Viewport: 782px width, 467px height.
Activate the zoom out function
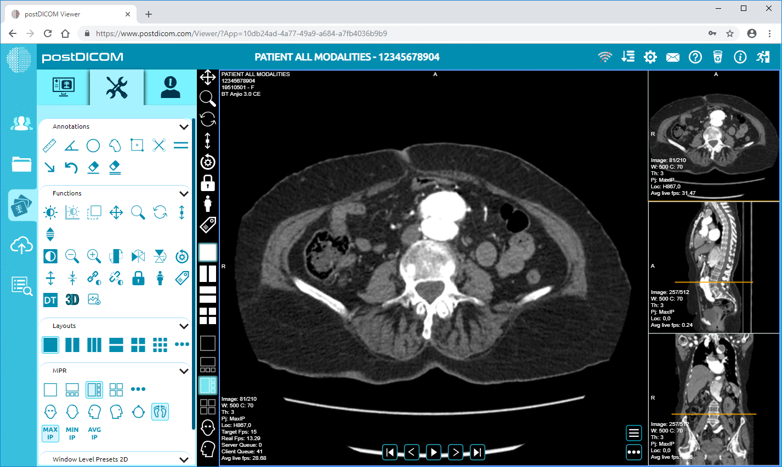(72, 256)
